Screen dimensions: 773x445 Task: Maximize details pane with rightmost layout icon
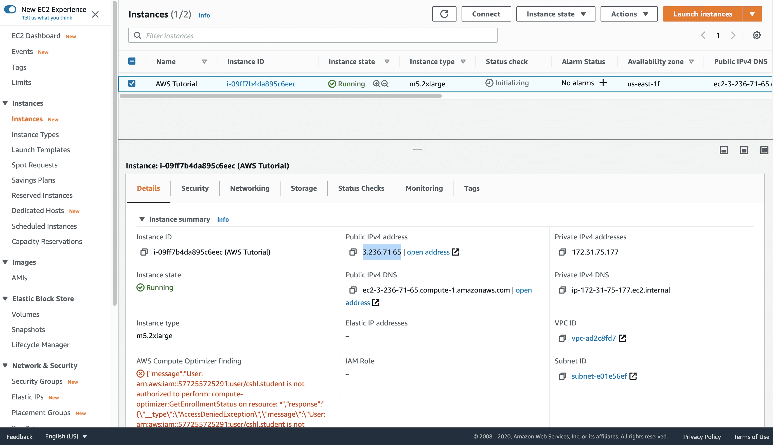click(x=764, y=150)
